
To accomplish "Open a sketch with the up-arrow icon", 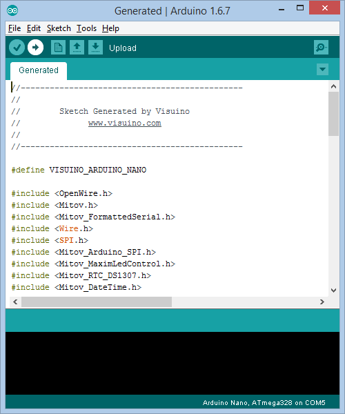I will point(77,48).
